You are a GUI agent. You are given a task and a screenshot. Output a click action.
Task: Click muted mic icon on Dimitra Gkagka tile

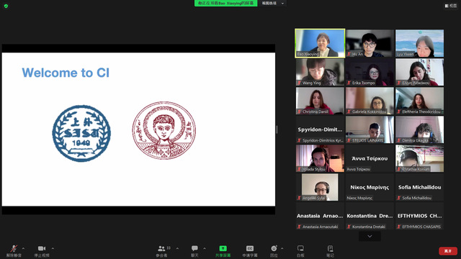(x=399, y=140)
